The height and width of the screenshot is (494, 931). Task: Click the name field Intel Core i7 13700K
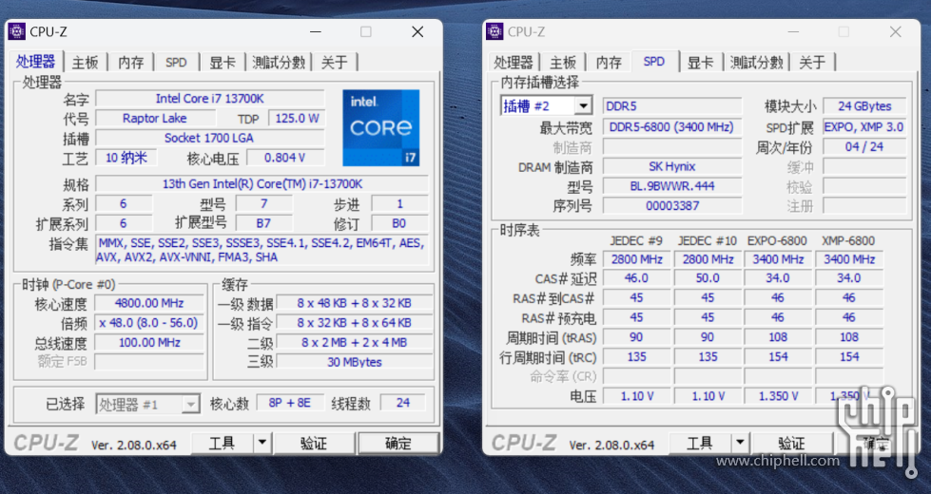pos(209,99)
